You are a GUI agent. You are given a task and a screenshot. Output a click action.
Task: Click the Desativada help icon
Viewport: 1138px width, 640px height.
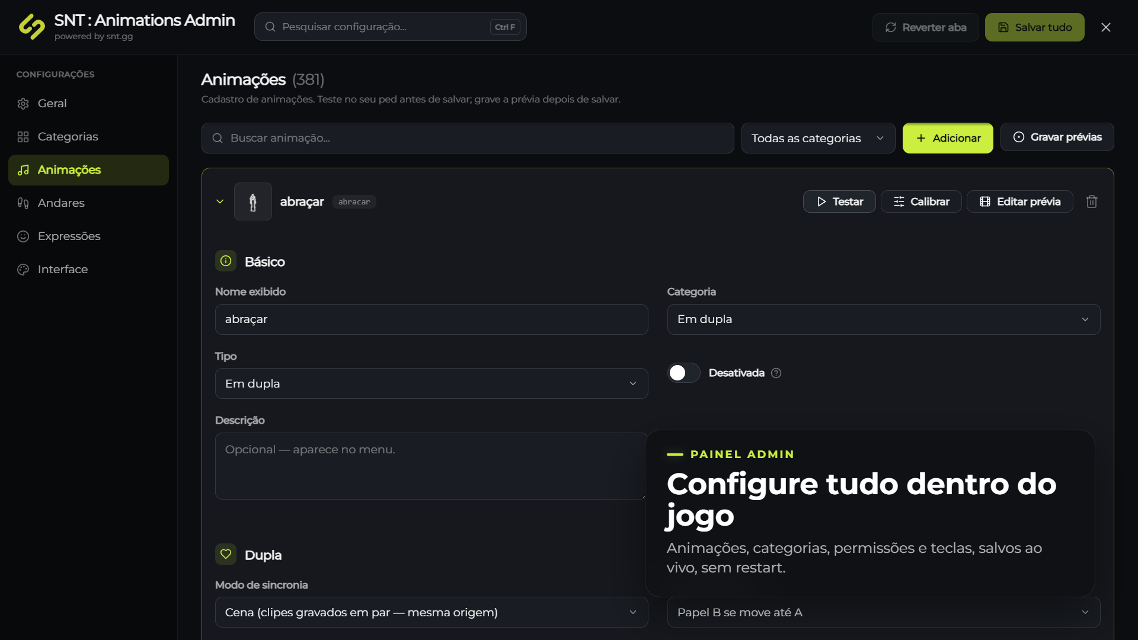pyautogui.click(x=776, y=373)
